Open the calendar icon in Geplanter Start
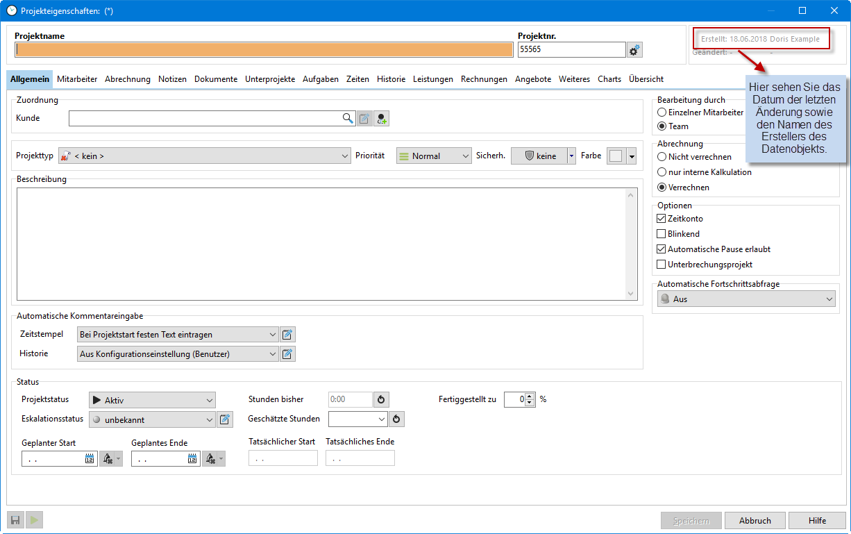851x534 pixels. (90, 459)
